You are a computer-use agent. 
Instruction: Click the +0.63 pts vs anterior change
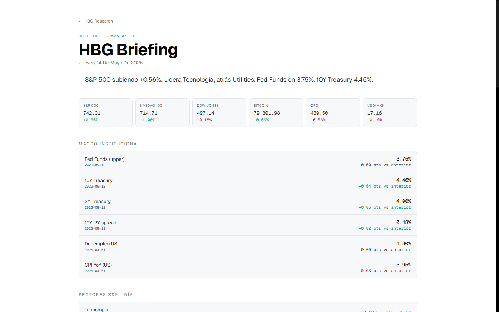(385, 271)
